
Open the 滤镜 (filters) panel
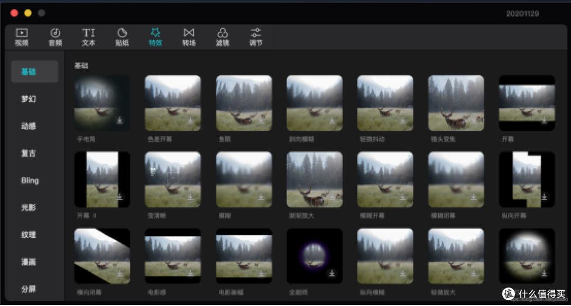click(x=223, y=37)
